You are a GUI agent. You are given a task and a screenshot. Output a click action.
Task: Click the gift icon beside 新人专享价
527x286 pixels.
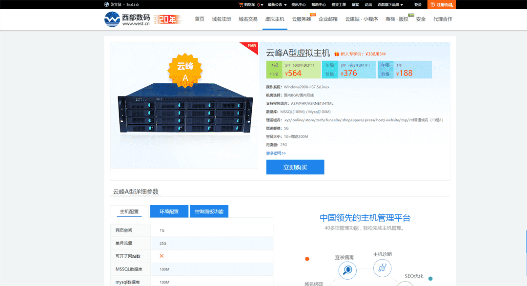(336, 54)
